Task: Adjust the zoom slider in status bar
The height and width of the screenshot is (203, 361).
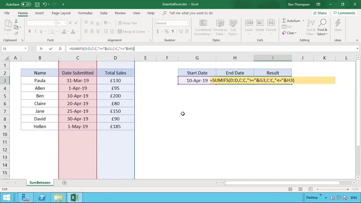Action: point(333,189)
